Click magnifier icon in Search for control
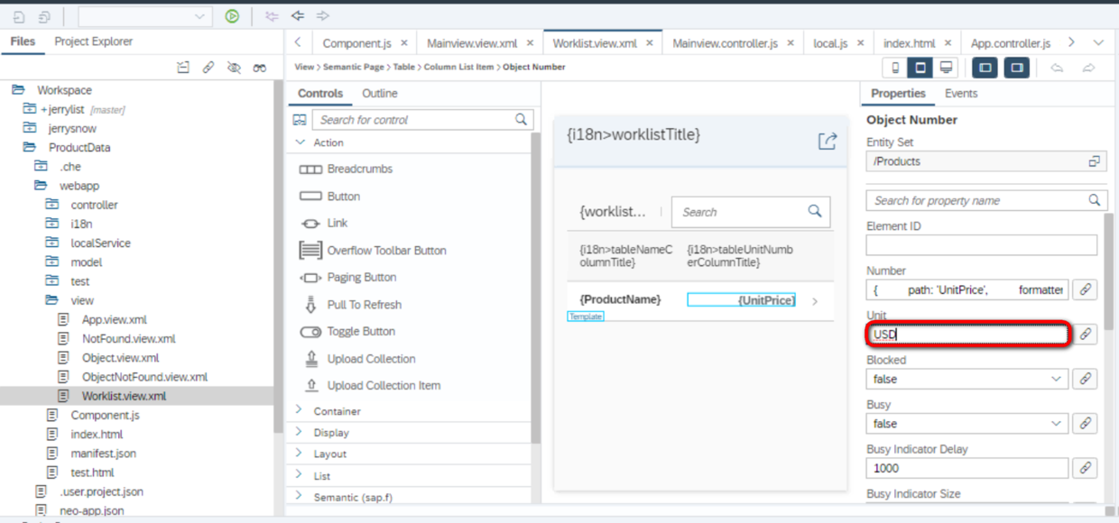This screenshot has width=1119, height=523. [521, 119]
